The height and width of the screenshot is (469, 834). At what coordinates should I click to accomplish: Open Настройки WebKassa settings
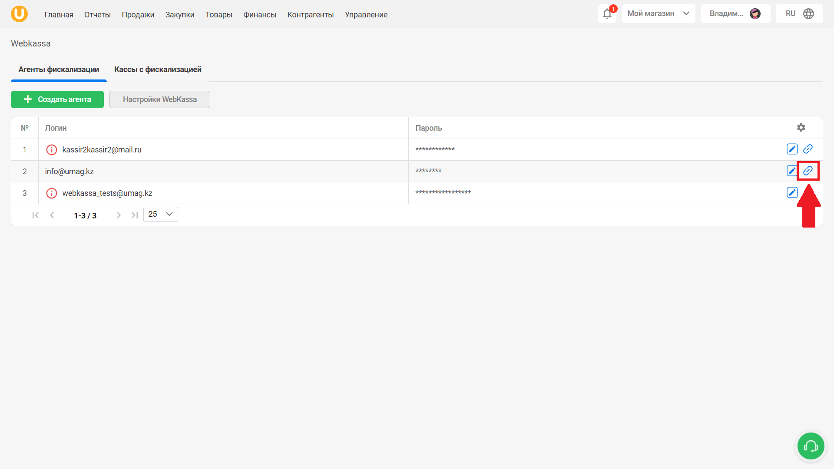pyautogui.click(x=159, y=99)
